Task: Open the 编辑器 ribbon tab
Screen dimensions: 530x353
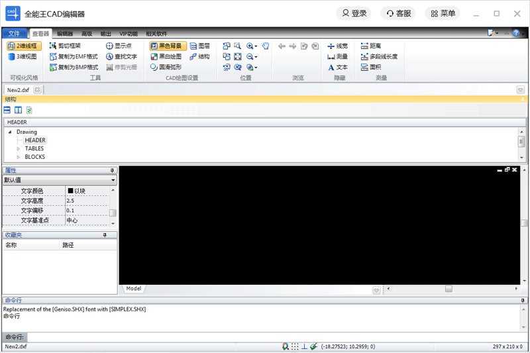Action: [x=65, y=33]
